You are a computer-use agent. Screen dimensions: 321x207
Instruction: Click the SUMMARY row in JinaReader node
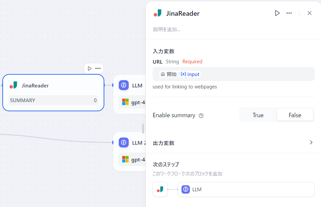click(53, 100)
